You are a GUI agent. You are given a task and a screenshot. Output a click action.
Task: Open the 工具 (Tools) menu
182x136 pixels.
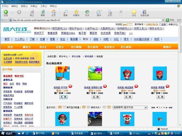(x=43, y=6)
